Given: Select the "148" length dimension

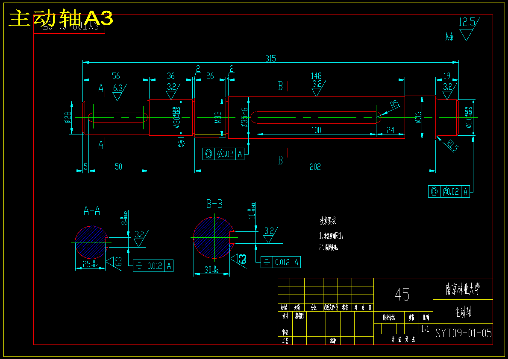Looking at the screenshot, I should (x=316, y=76).
